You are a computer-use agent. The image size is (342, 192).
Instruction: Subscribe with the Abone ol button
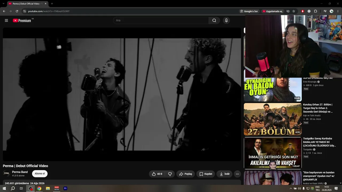click(x=40, y=174)
